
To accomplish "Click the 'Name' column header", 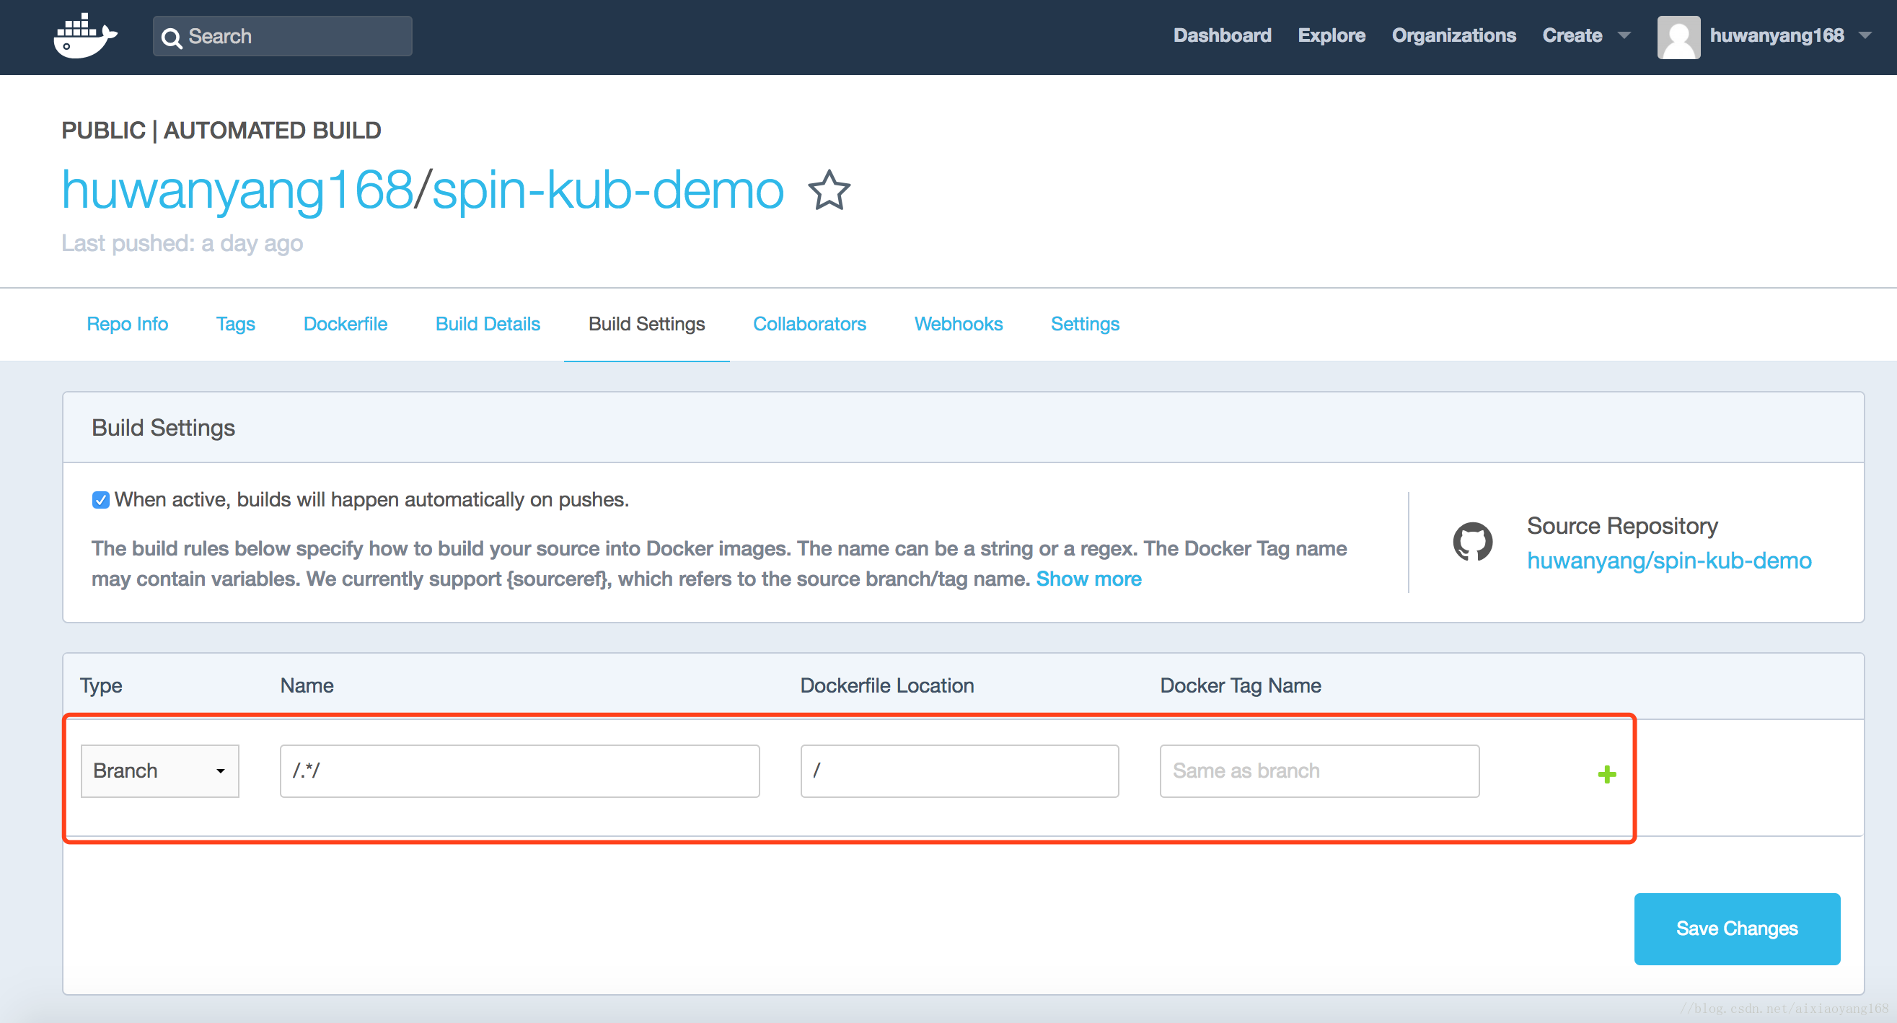I will [x=307, y=685].
